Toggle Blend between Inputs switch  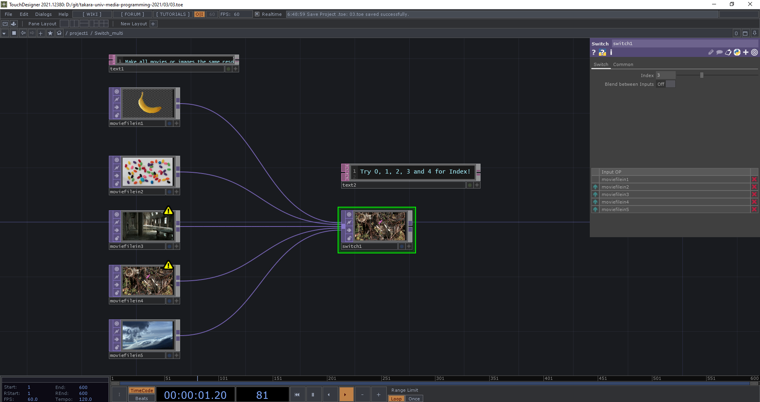tap(670, 84)
